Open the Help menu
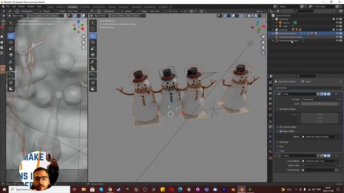The width and height of the screenshot is (344, 193). tap(39, 6)
